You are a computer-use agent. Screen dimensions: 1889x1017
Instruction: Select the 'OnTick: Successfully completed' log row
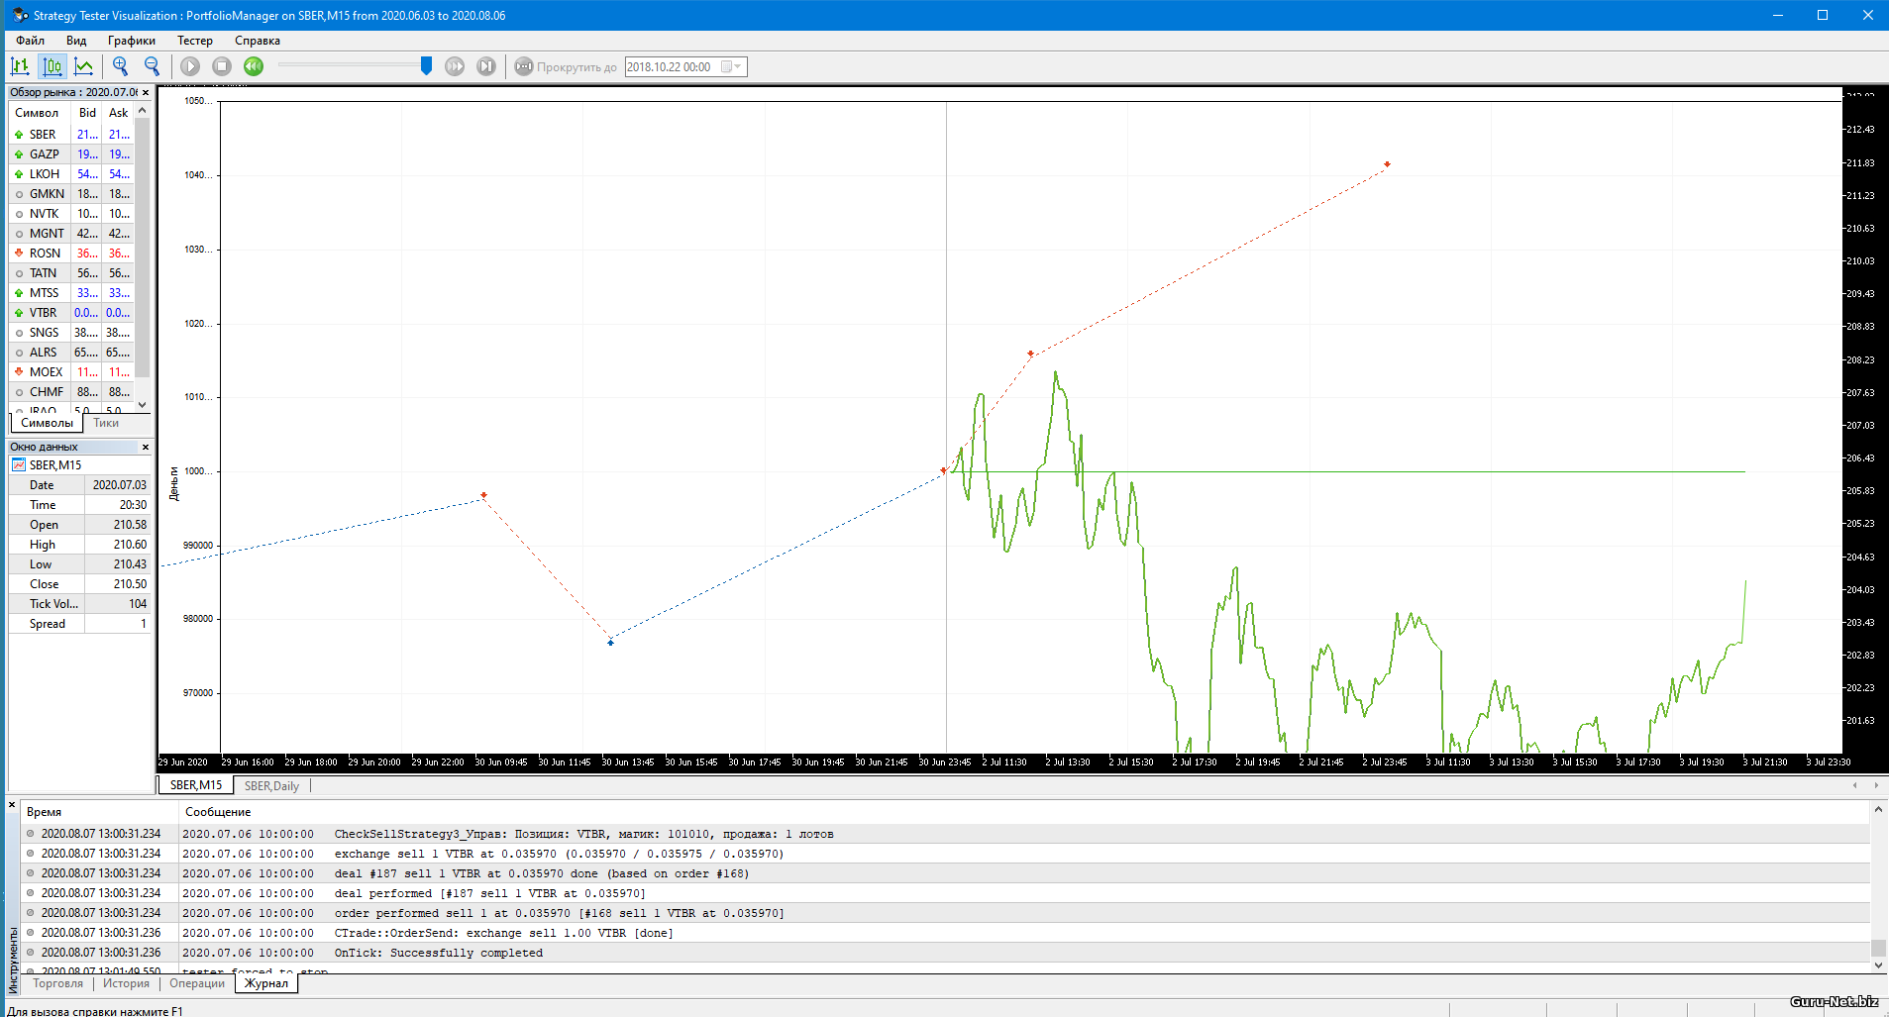click(x=946, y=953)
